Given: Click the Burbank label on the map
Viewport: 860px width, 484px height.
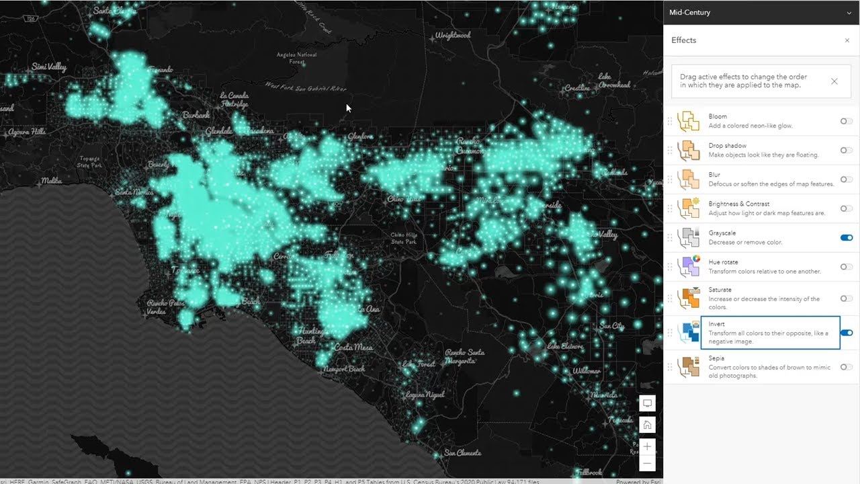Looking at the screenshot, I should [x=196, y=115].
